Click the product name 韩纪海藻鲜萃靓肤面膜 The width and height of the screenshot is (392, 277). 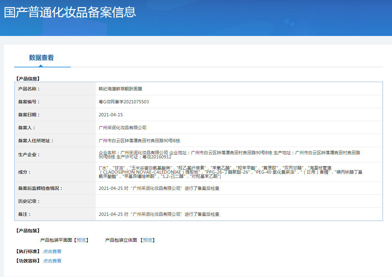pyautogui.click(x=120, y=89)
